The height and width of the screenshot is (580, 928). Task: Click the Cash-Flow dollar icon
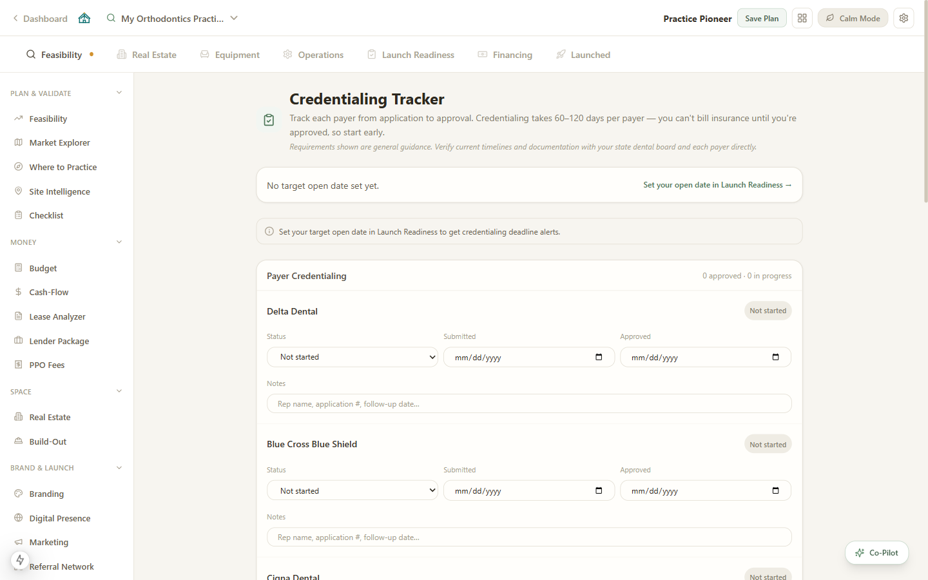pos(19,292)
